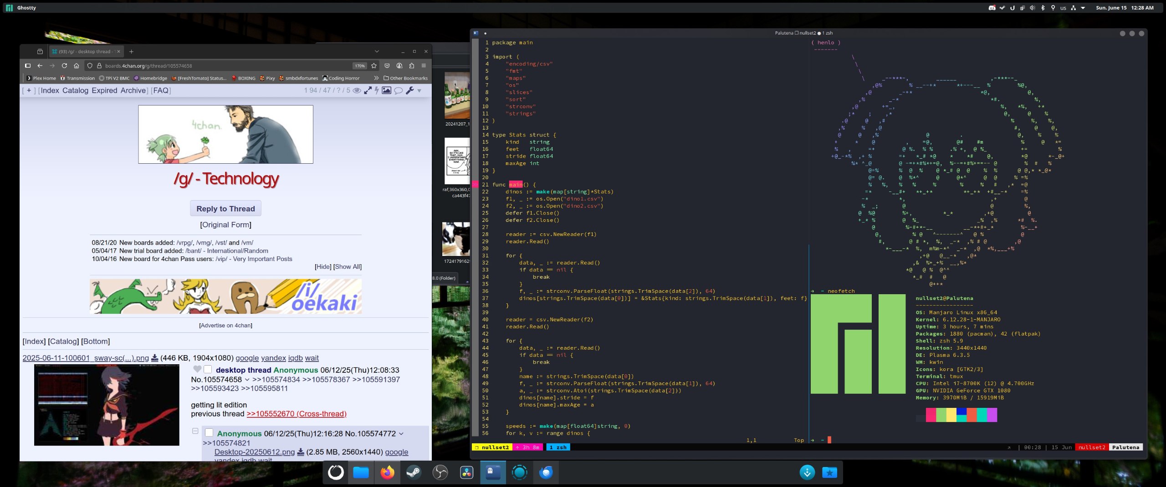Open the Firefox extensions puzzle icon

click(412, 65)
